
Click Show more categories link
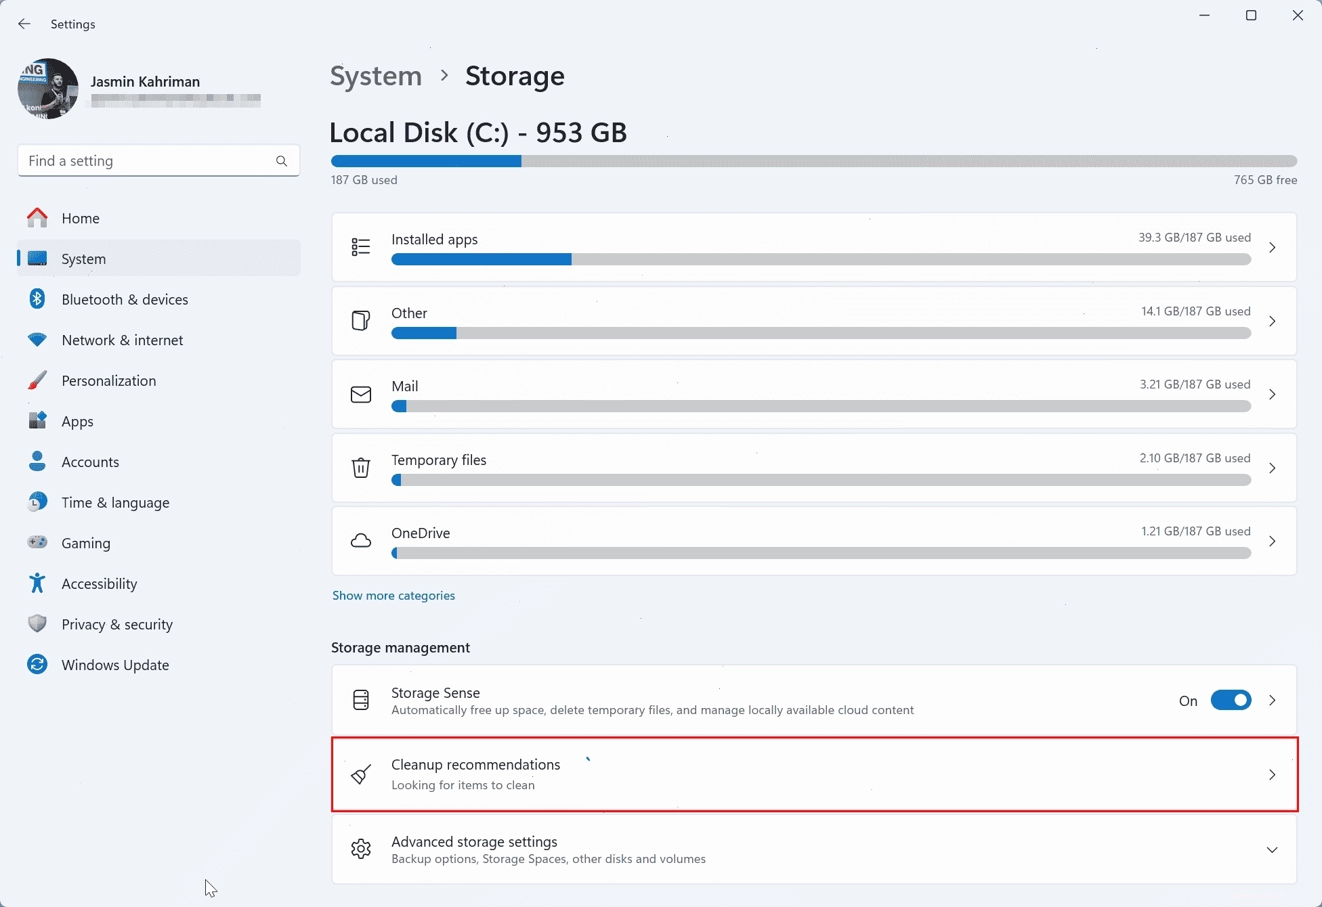(393, 596)
